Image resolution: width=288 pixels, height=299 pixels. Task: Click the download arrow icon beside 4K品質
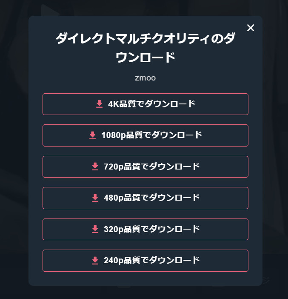(x=100, y=104)
